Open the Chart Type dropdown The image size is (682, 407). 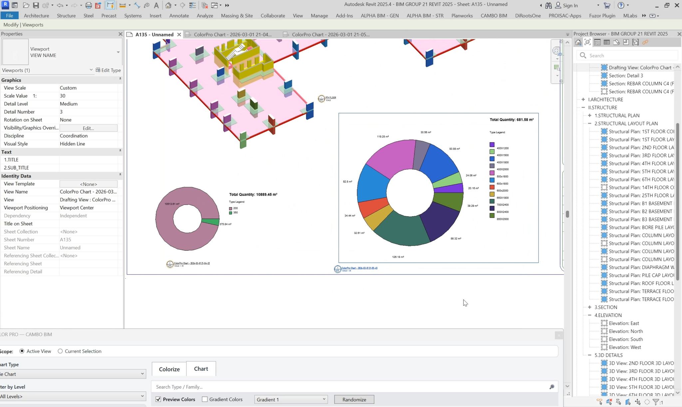coord(72,374)
